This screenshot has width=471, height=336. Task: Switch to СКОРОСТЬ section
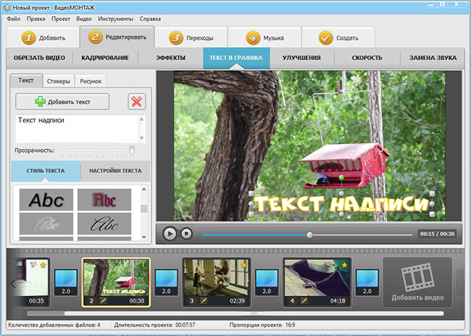point(367,58)
